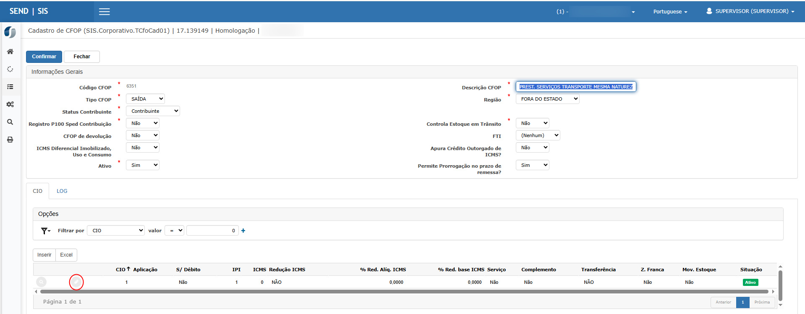
Task: Open the valor operator dropdown
Action: tap(174, 231)
